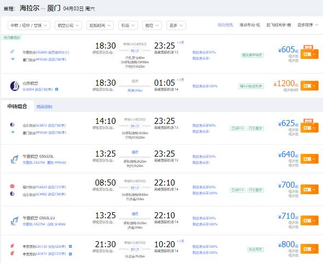The height and width of the screenshot is (263, 323).
Task: Click the 转1次 badge on the 21:30 flight
Action: tap(135, 249)
